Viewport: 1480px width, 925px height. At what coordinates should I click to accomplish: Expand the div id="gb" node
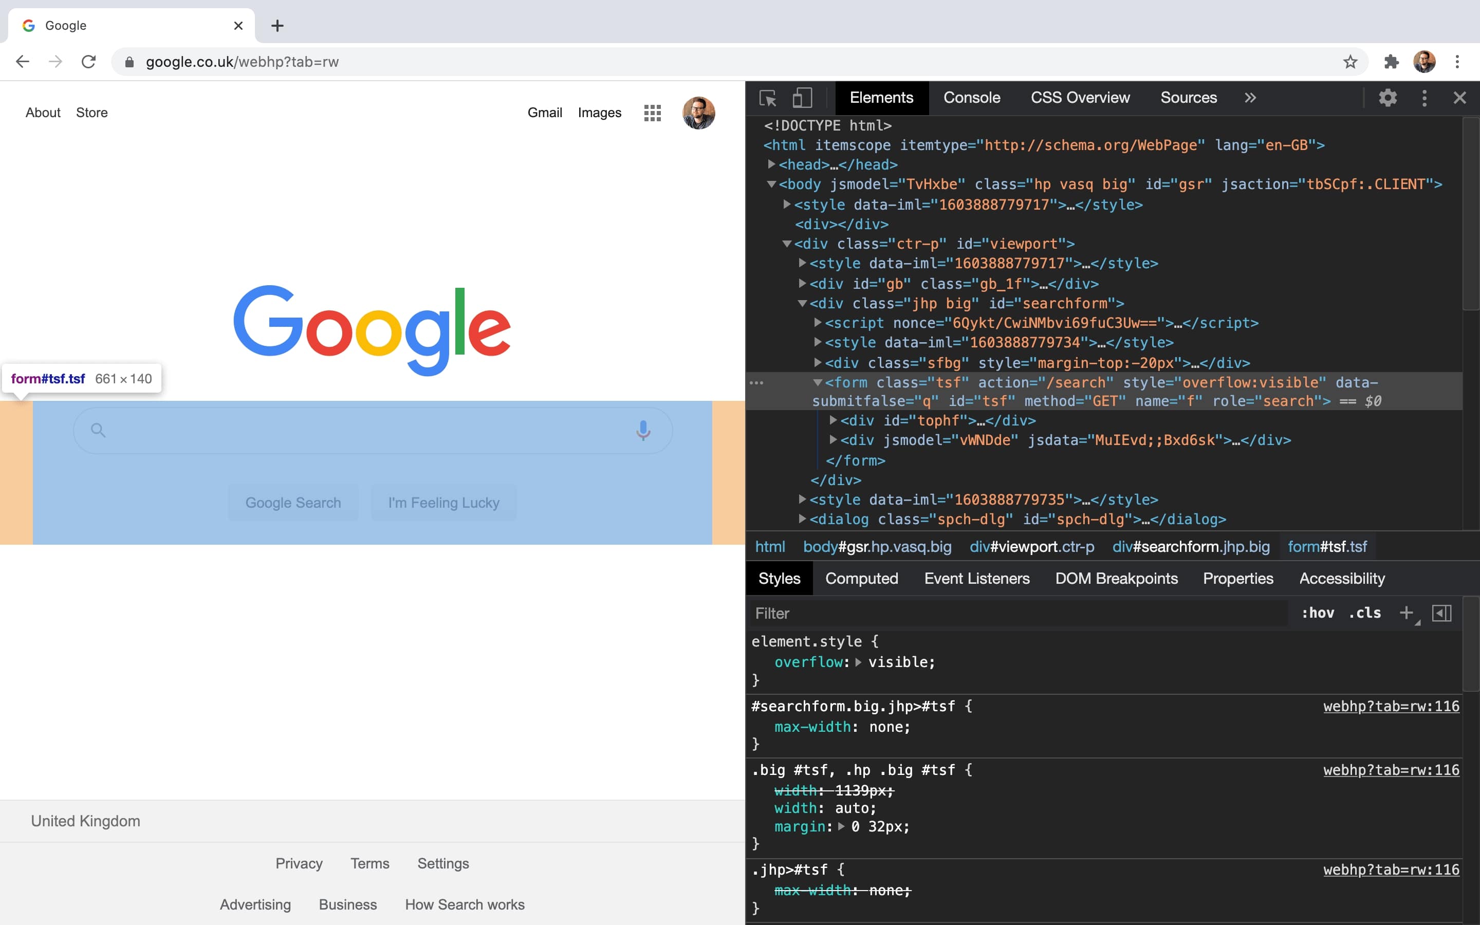802,283
